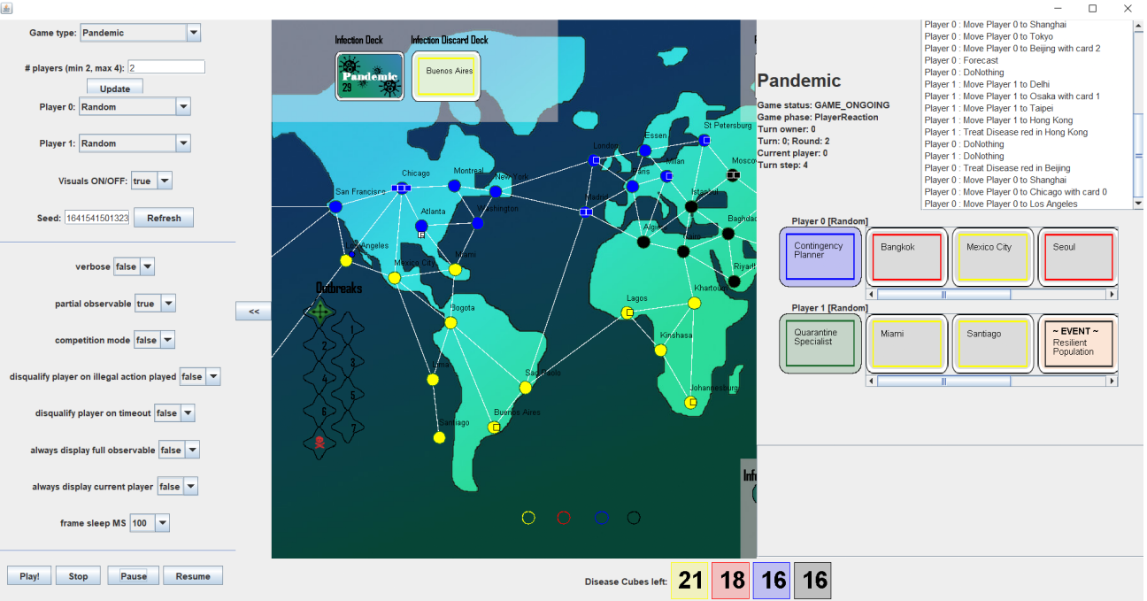Select the Istanbul city node
This screenshot has width=1147, height=601.
click(x=691, y=206)
